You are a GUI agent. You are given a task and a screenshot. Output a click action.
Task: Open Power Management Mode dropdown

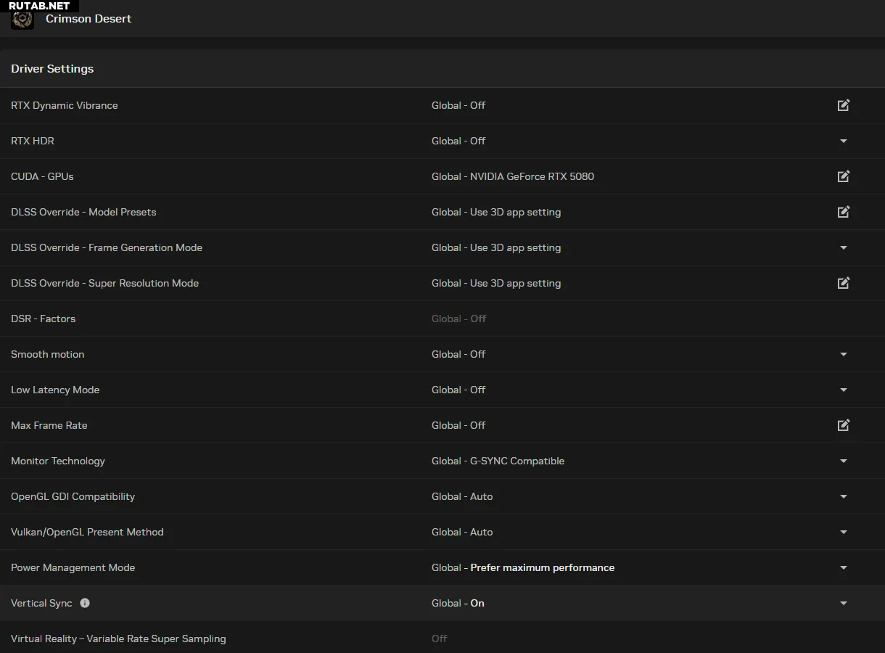pyautogui.click(x=843, y=567)
